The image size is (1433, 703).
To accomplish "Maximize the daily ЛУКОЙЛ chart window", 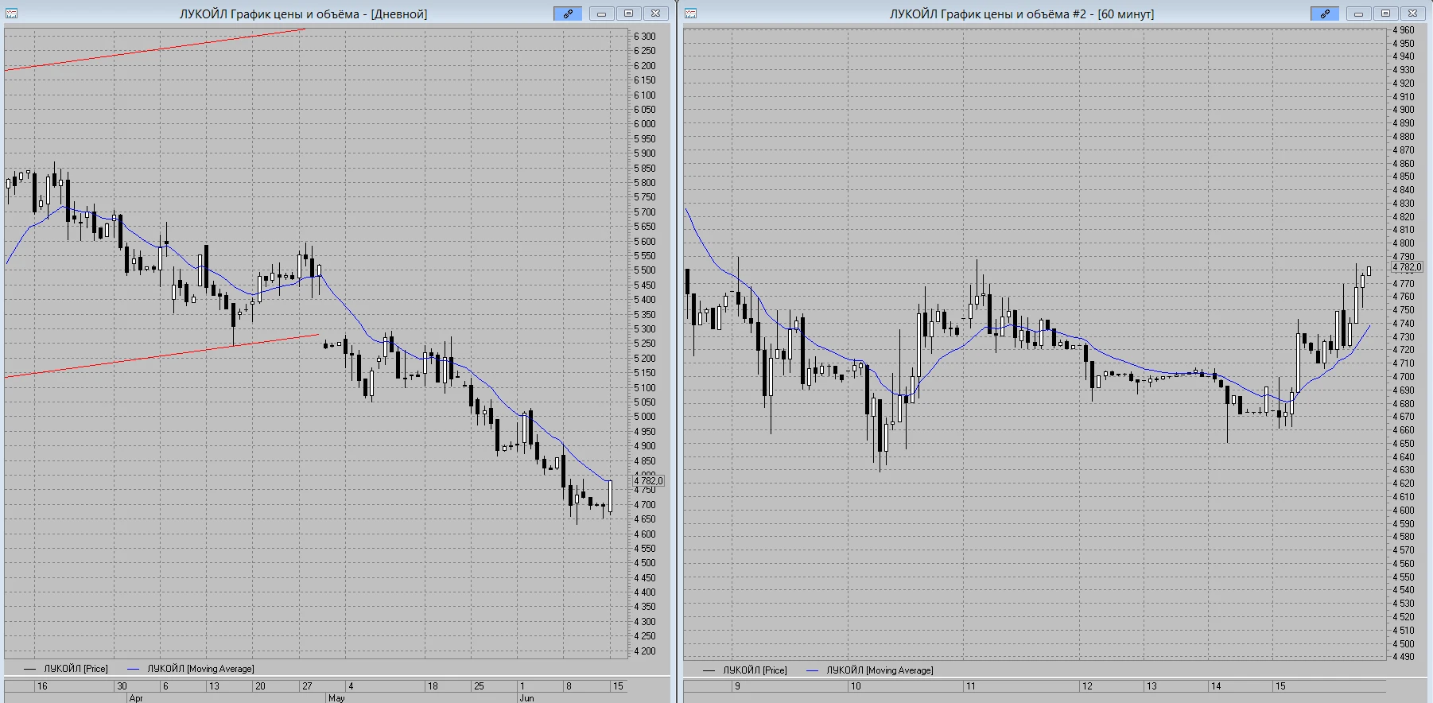I will tap(628, 14).
